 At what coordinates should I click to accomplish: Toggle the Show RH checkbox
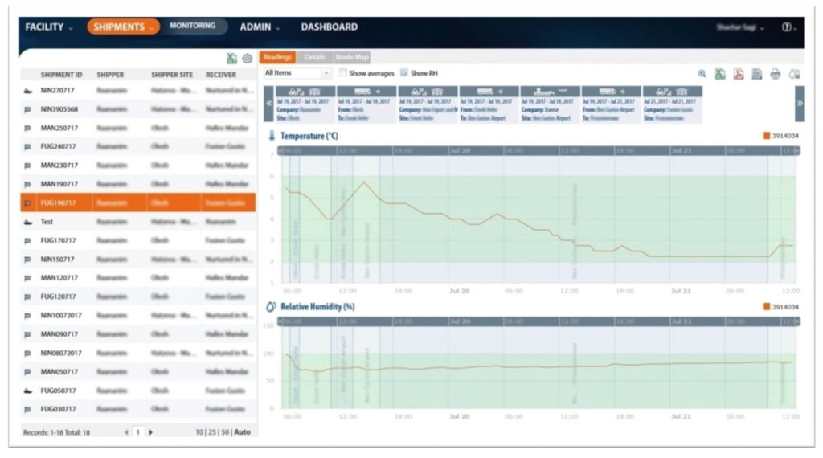coord(404,73)
